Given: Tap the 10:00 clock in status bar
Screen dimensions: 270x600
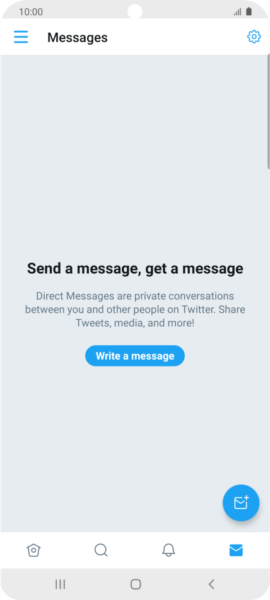Looking at the screenshot, I should click(31, 12).
